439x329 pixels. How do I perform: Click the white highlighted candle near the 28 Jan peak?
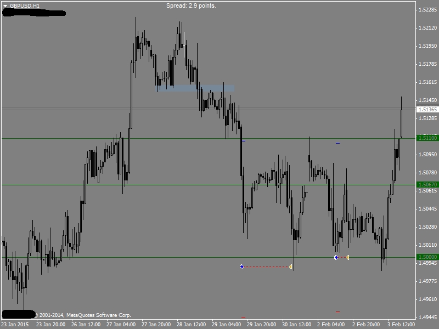(184, 45)
